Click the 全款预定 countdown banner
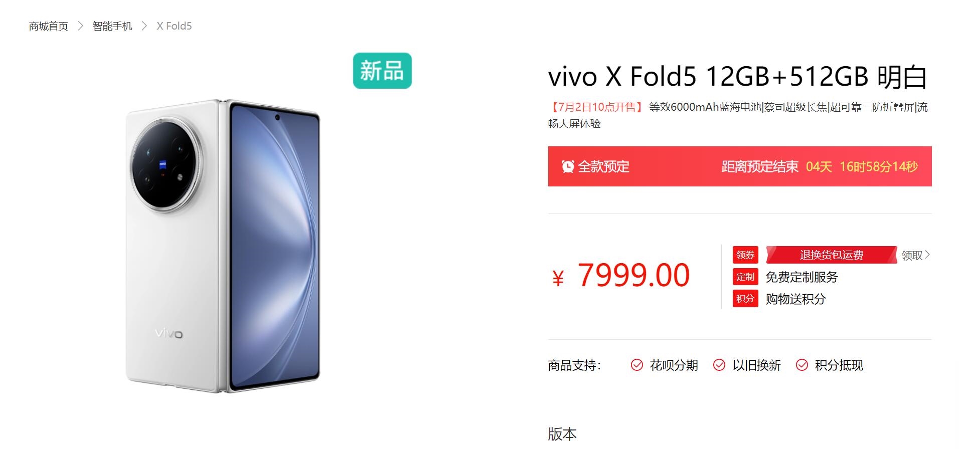 click(x=740, y=166)
